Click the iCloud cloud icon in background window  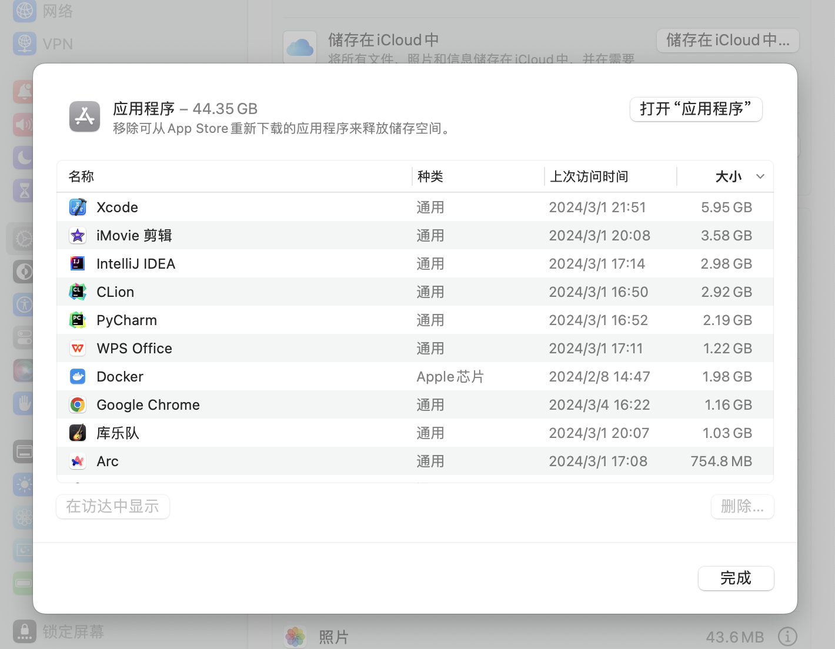point(300,47)
